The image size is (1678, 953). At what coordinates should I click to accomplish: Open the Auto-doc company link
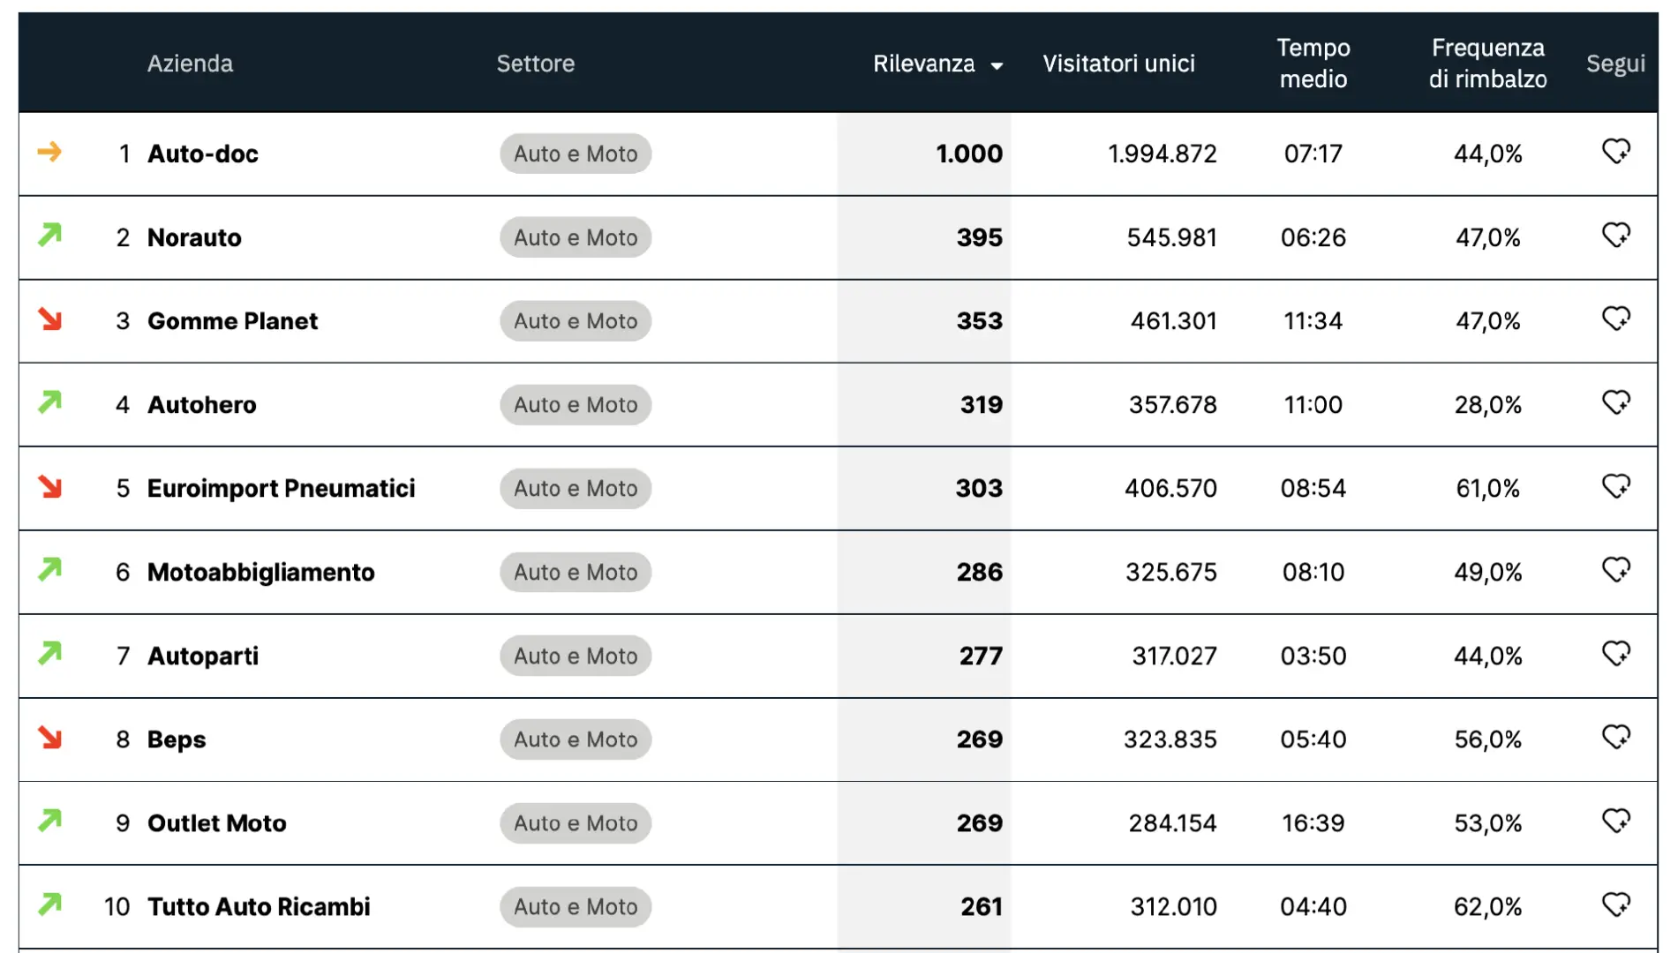tap(202, 154)
